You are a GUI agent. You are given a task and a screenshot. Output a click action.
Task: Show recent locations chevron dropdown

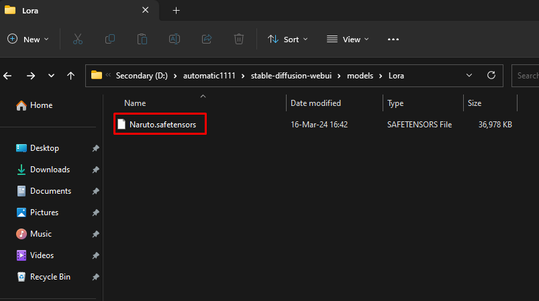(x=51, y=76)
